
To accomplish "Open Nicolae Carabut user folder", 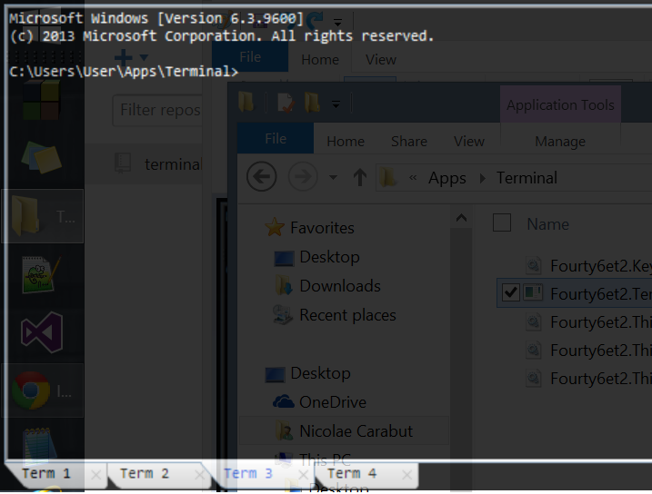I will pos(345,431).
